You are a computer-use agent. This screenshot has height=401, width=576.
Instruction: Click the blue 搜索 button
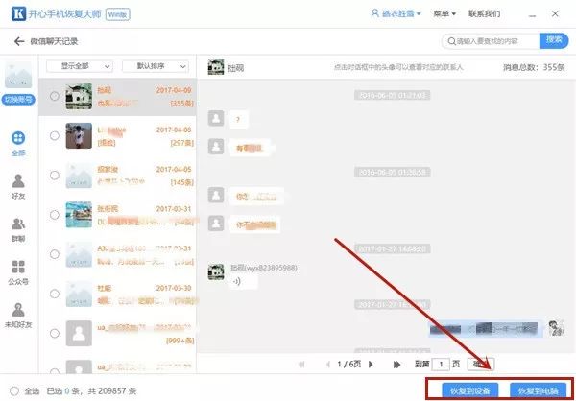(553, 40)
